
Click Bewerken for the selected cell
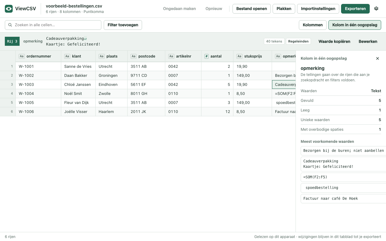(x=368, y=41)
